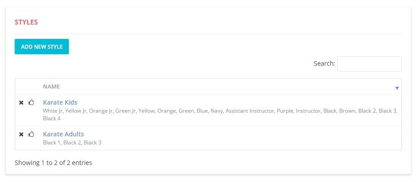Click thumbs-up icon for Karate Adults
The height and width of the screenshot is (182, 417).
[31, 134]
